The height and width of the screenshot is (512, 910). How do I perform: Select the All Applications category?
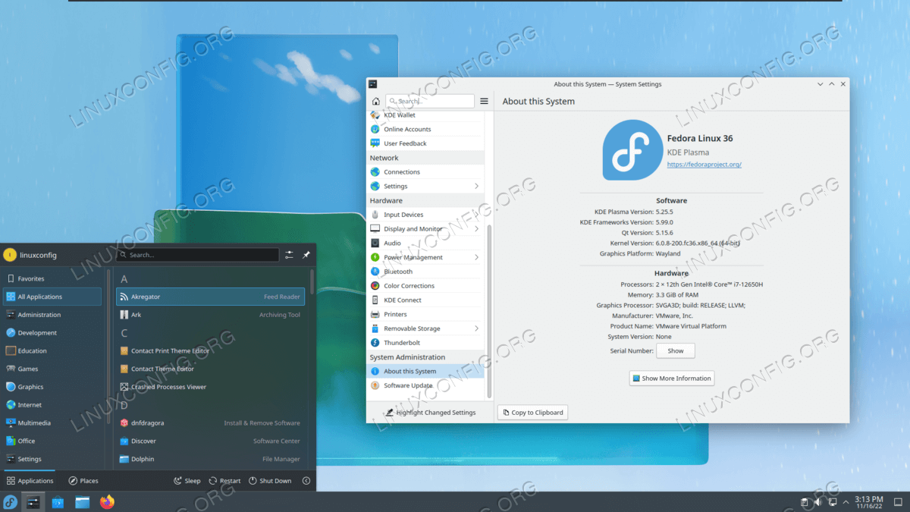point(52,297)
